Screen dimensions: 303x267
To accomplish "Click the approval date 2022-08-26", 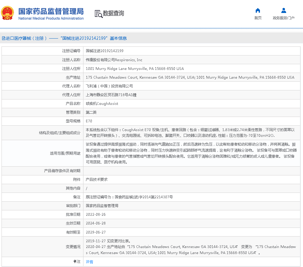I will pyautogui.click(x=95, y=215).
